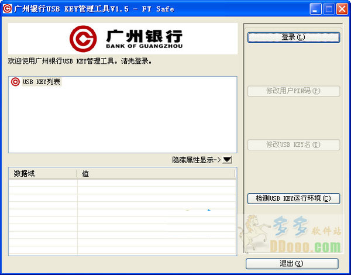Select the USB KEY列表 tree root

[x=42, y=82]
